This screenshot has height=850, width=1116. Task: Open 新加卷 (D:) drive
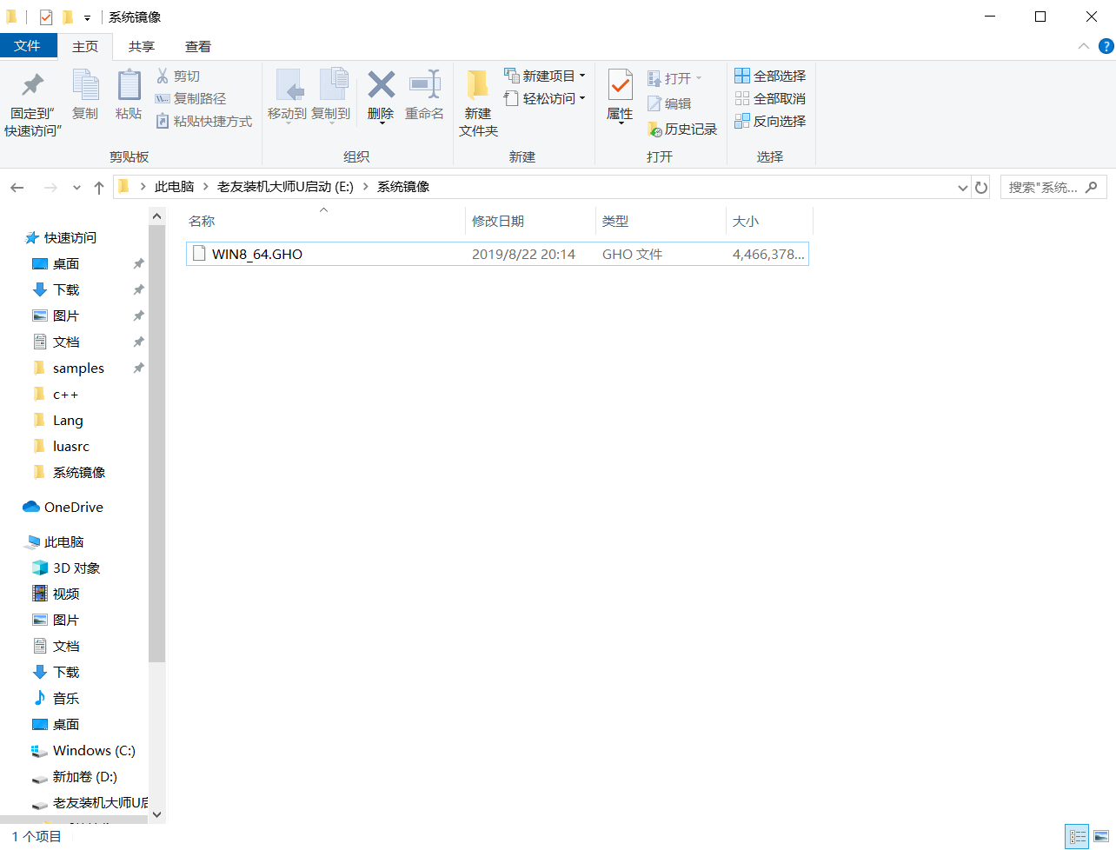85,777
